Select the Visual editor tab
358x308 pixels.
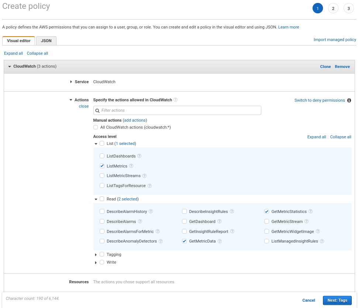18,41
